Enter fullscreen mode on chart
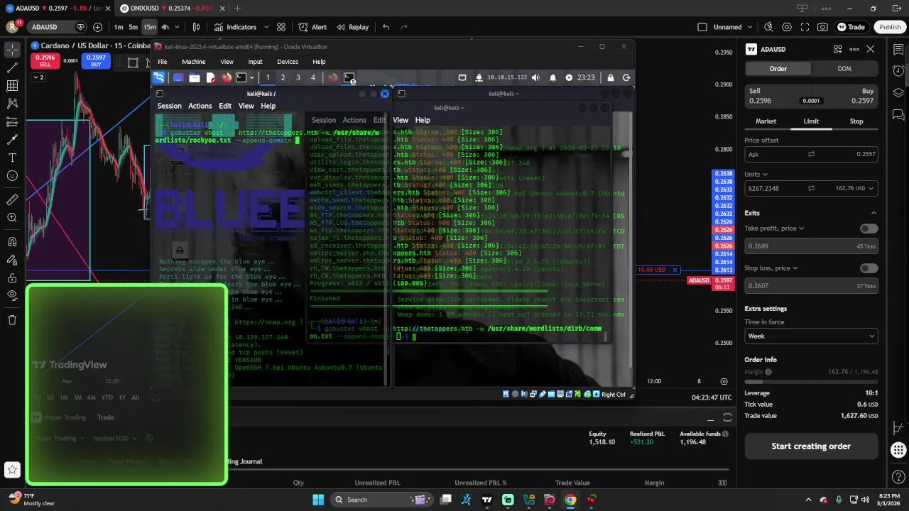This screenshot has height=511, width=909. pyautogui.click(x=805, y=27)
